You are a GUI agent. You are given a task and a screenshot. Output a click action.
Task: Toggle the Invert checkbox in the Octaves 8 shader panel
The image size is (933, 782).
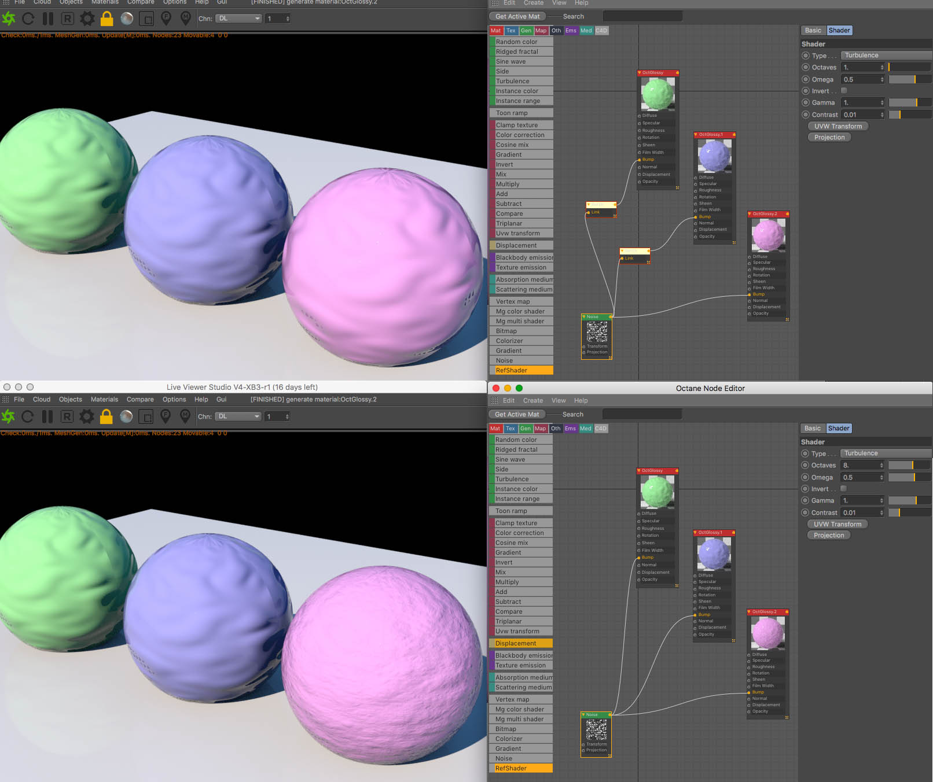tap(843, 489)
